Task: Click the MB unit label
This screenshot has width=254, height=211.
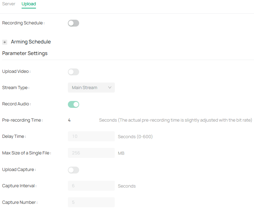Action: point(121,153)
